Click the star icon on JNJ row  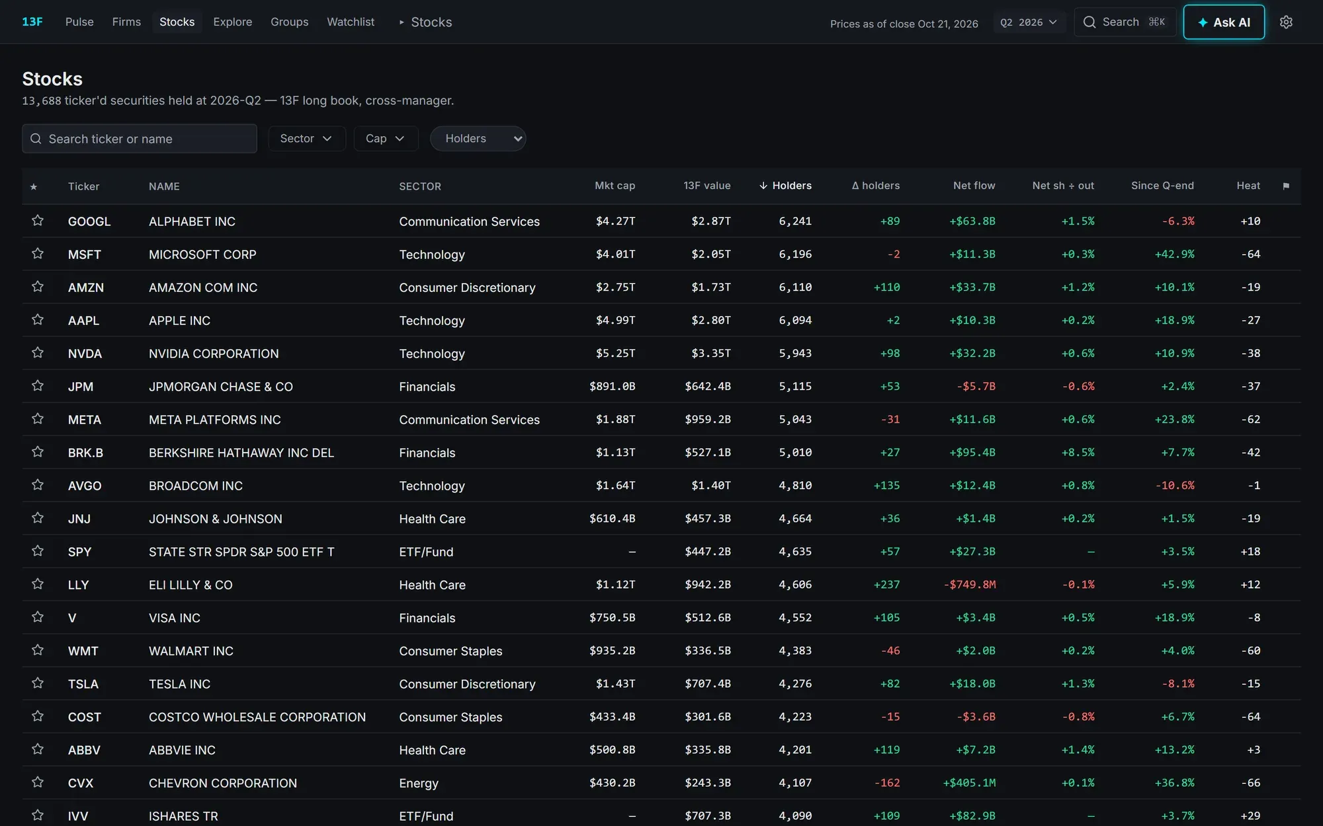(x=38, y=518)
